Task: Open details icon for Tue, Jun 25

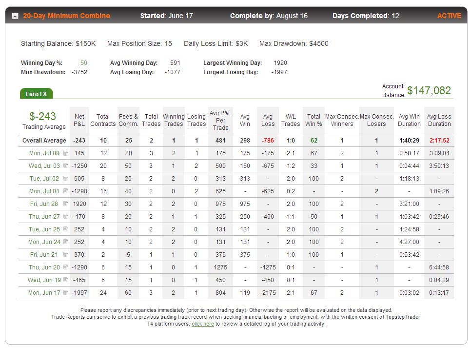Action: 65,229
